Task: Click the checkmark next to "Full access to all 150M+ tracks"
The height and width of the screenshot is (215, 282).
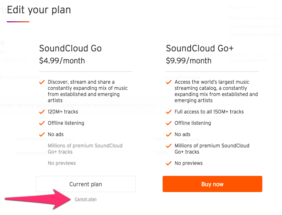Action: pos(169,112)
